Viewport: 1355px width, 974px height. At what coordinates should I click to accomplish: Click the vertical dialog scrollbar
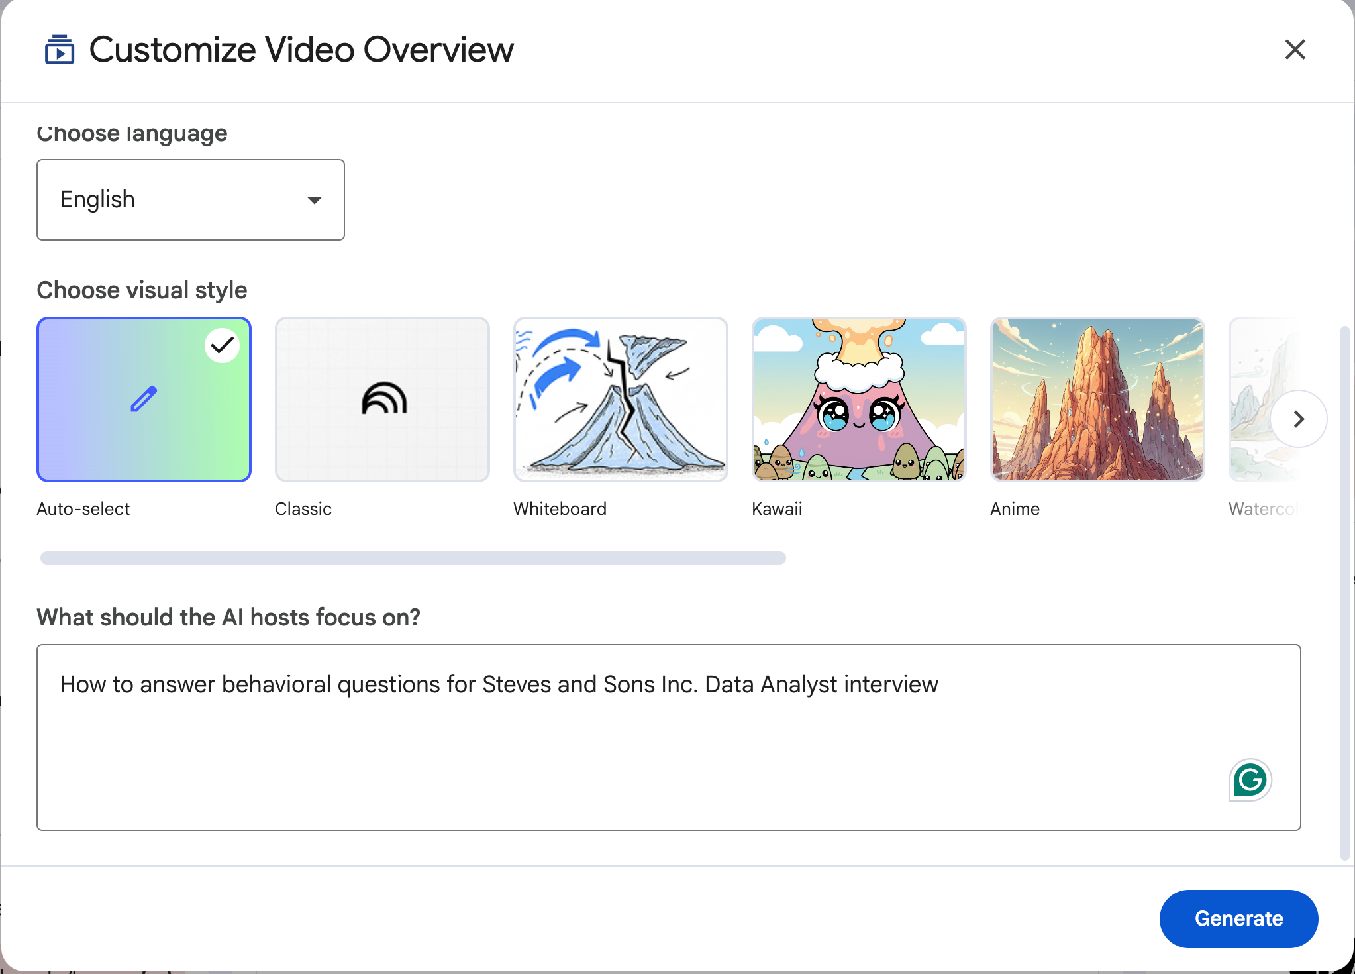[1344, 592]
